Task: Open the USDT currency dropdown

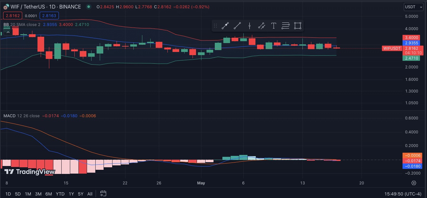Action: click(413, 7)
